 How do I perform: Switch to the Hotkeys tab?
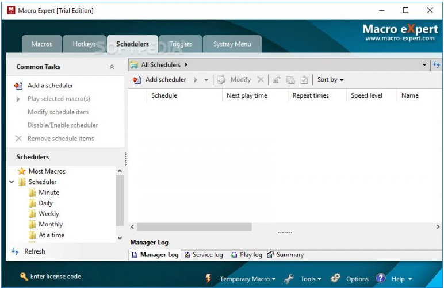coord(84,44)
